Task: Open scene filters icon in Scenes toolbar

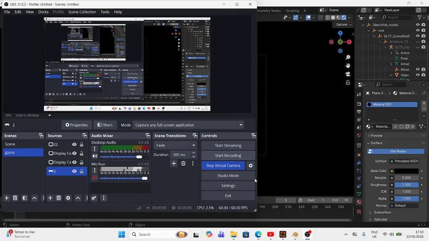Action: coord(25,198)
